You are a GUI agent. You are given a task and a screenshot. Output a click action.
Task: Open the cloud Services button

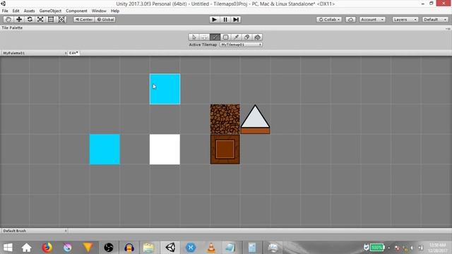click(350, 20)
